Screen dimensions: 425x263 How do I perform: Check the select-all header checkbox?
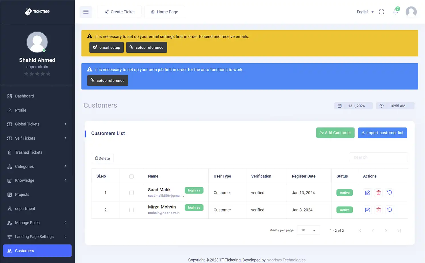tap(131, 176)
